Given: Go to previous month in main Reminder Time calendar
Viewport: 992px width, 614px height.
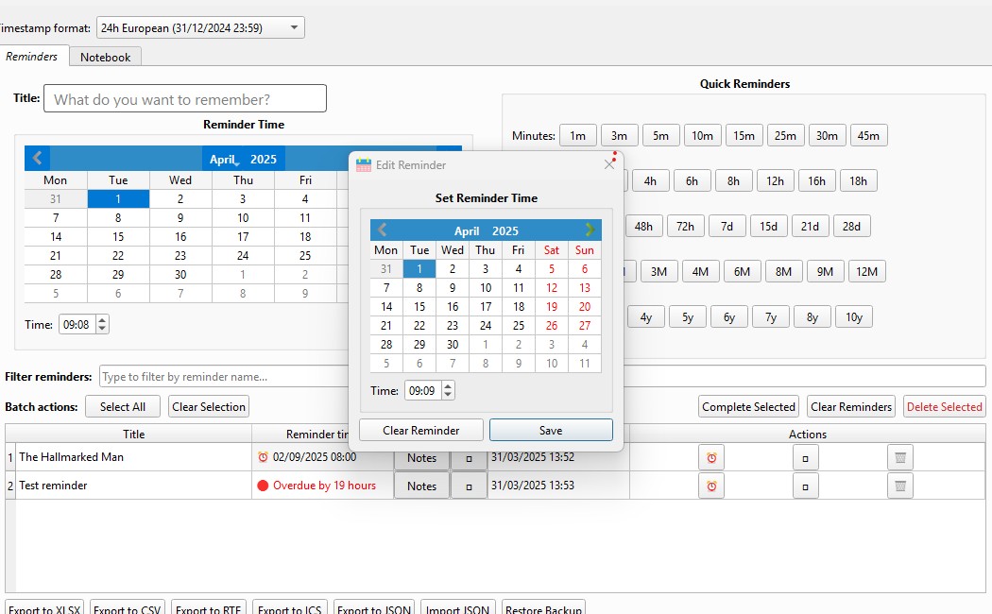Looking at the screenshot, I should (38, 158).
